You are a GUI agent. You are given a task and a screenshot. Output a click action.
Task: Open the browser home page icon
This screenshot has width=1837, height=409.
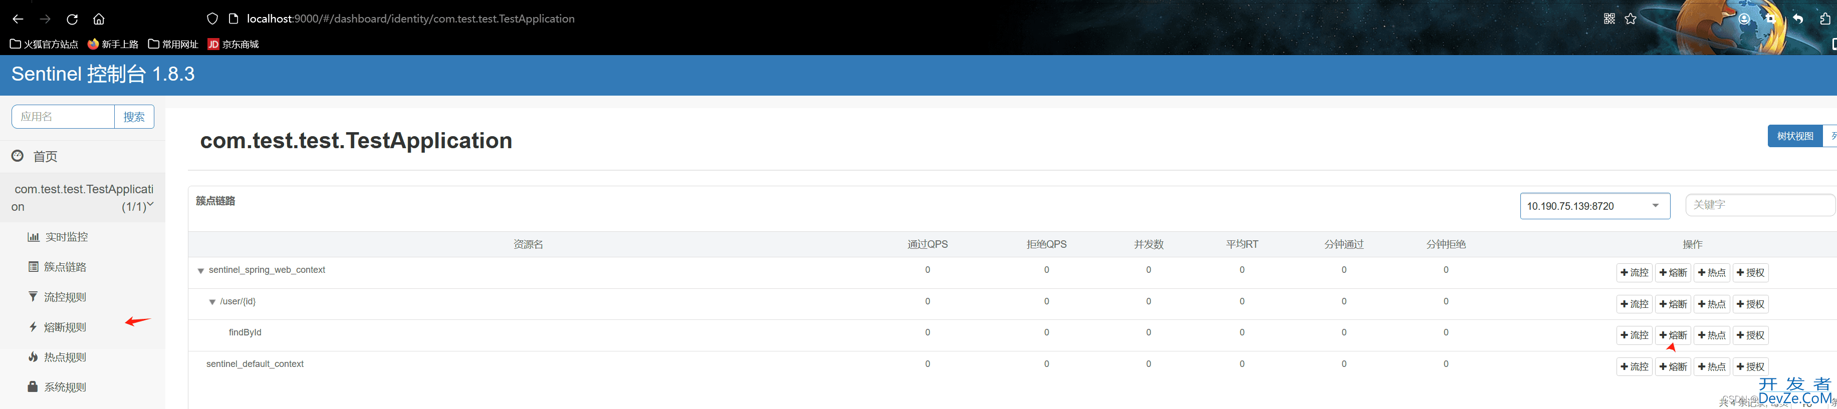[x=99, y=19]
